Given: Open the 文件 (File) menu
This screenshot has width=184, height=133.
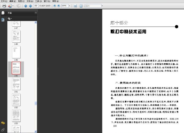Looking at the screenshot, I should pyautogui.click(x=4, y=1).
